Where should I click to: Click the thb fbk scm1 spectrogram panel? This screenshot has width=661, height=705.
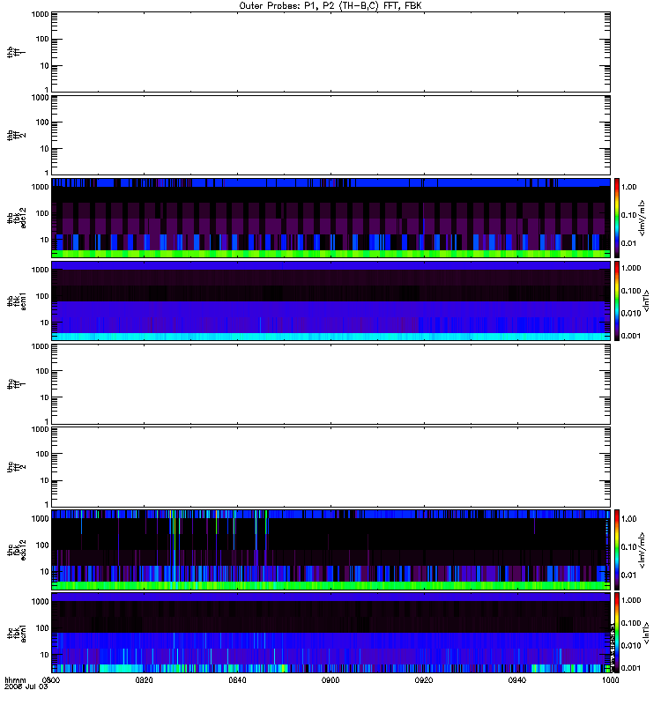[x=330, y=301]
